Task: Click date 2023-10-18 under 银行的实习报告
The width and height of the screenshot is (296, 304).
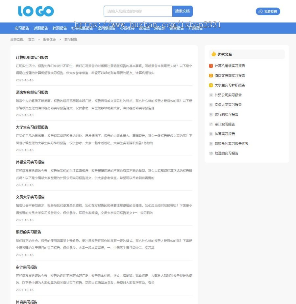Action: pos(25,255)
